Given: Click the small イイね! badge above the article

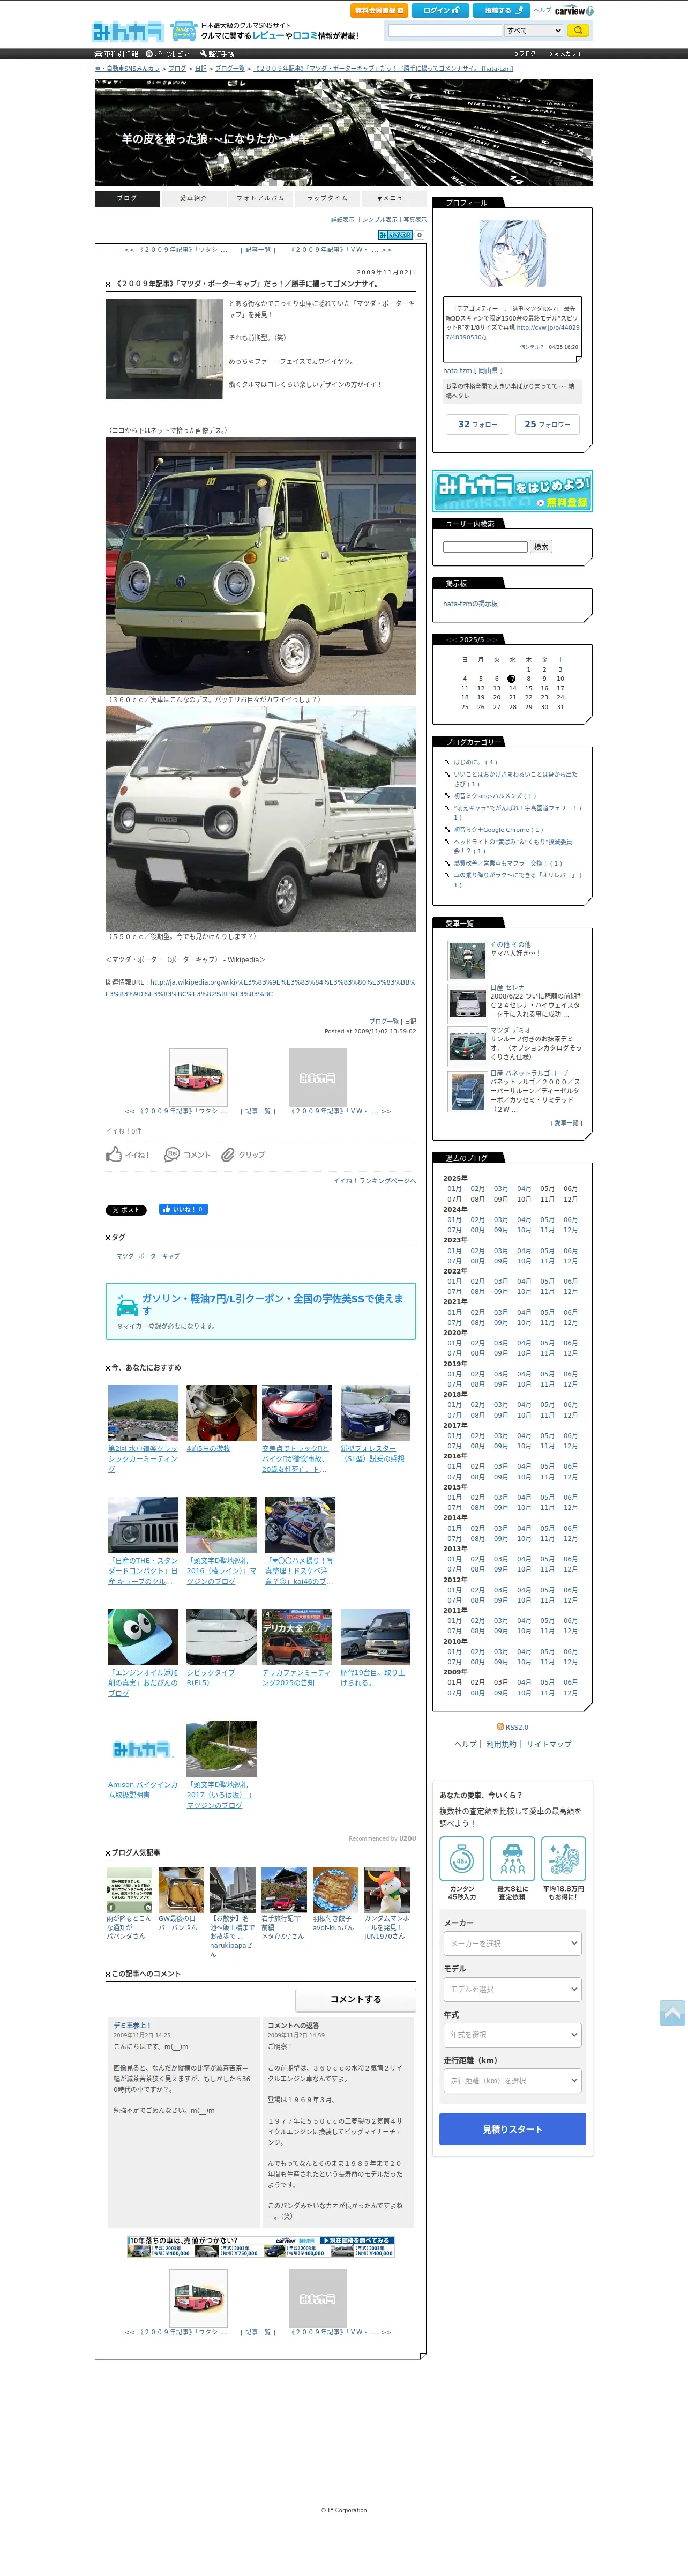Looking at the screenshot, I should click(395, 235).
